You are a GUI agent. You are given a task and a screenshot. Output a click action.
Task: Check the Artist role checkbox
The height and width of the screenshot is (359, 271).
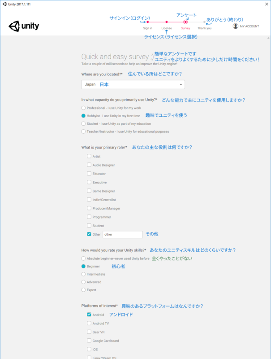(x=89, y=156)
